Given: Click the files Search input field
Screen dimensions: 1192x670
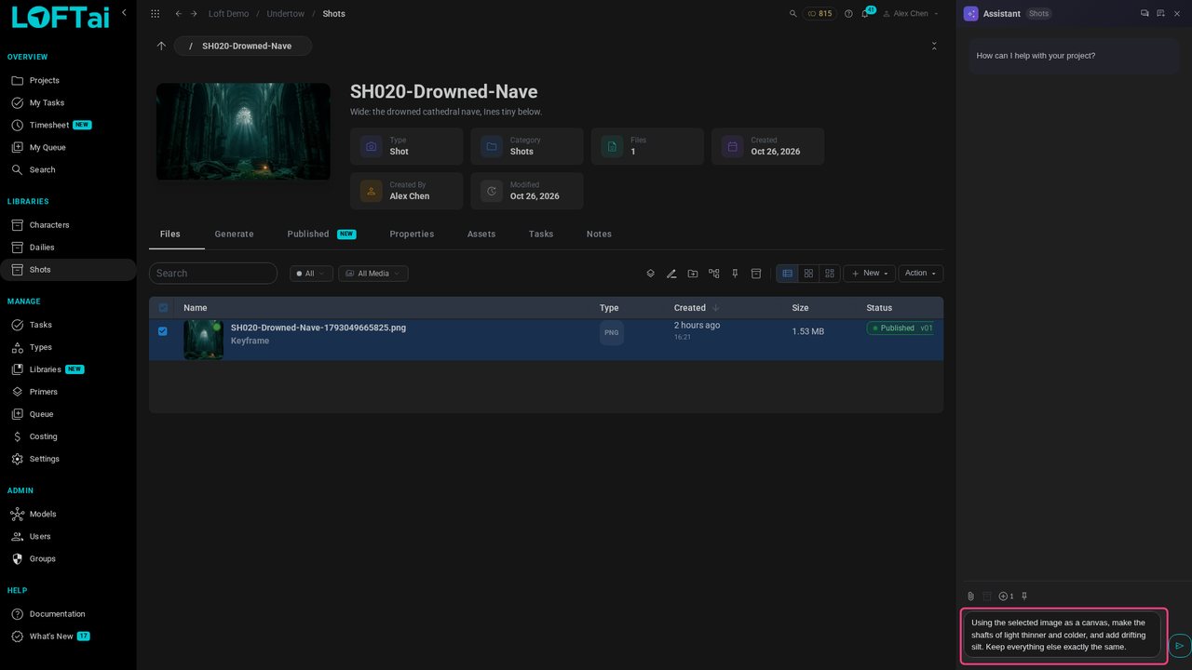Looking at the screenshot, I should click(213, 274).
